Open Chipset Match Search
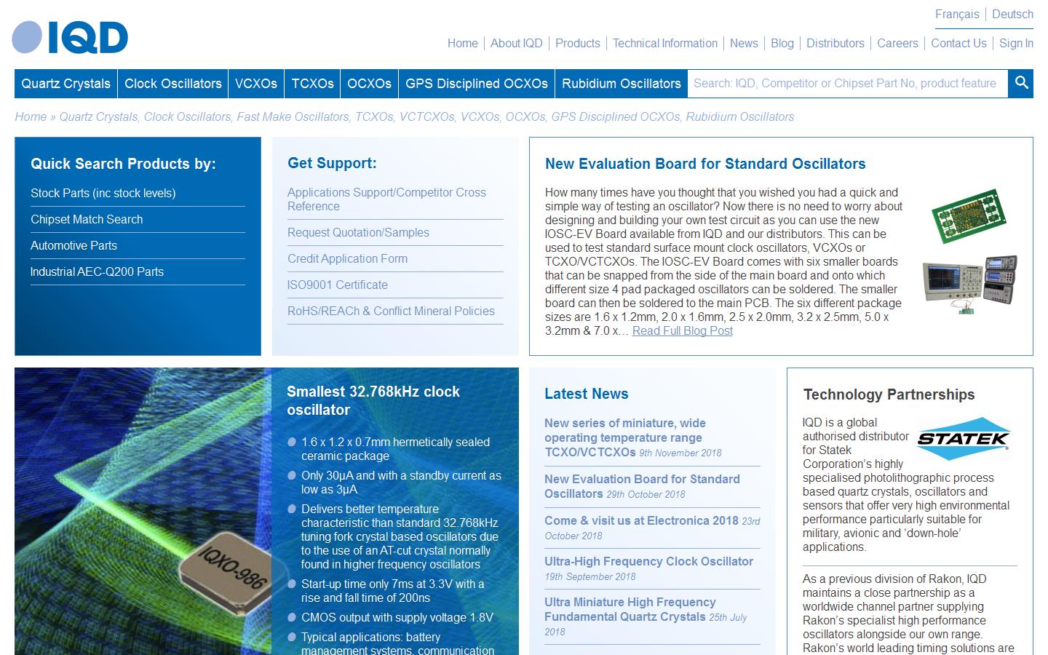 point(87,219)
